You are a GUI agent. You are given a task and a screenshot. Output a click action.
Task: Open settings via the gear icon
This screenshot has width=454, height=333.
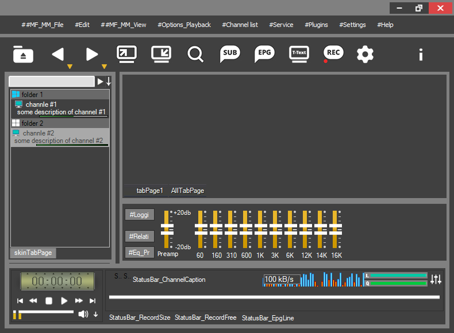click(365, 55)
